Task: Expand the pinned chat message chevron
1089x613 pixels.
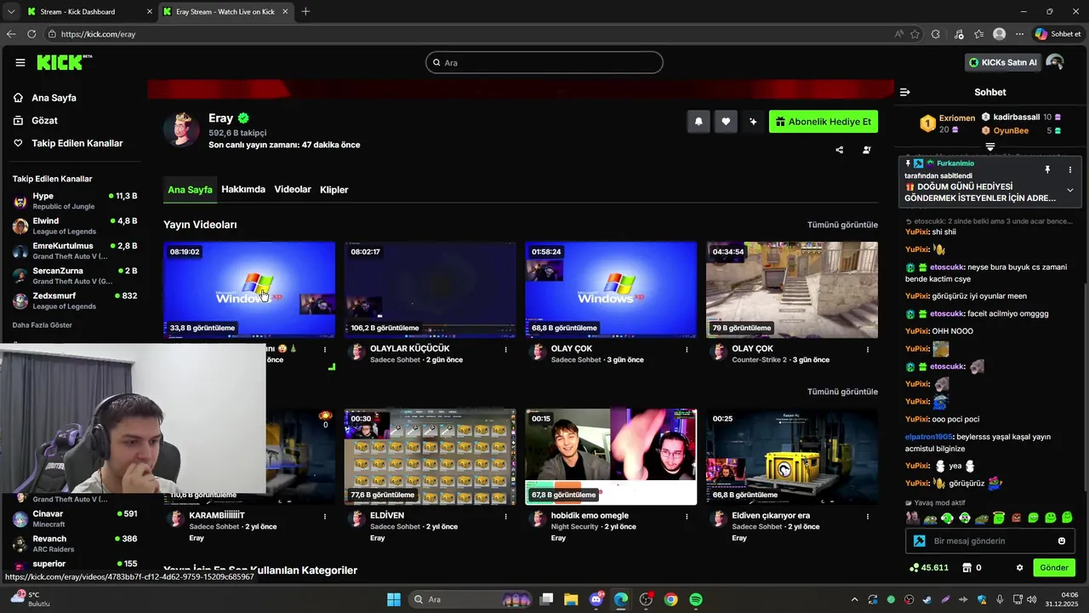Action: pyautogui.click(x=1070, y=190)
